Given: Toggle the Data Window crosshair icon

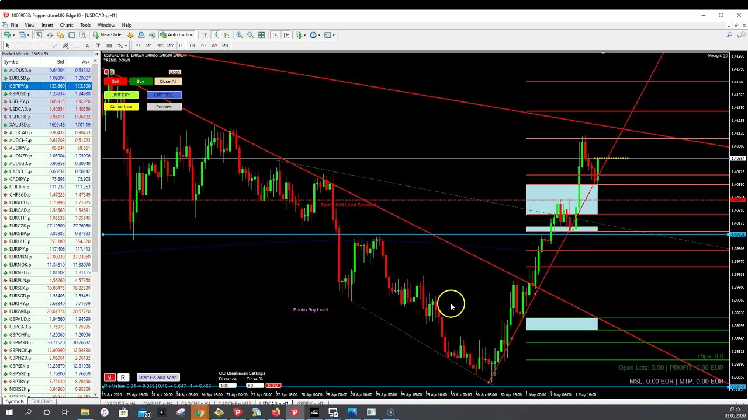Looking at the screenshot, I should (50, 35).
